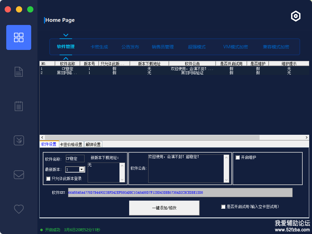
Task: Toggle the 开启维护 checkbox
Action: (238, 158)
